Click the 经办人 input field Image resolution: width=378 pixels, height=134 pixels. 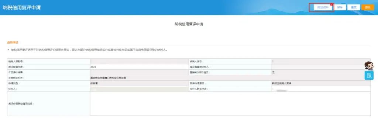(139, 89)
